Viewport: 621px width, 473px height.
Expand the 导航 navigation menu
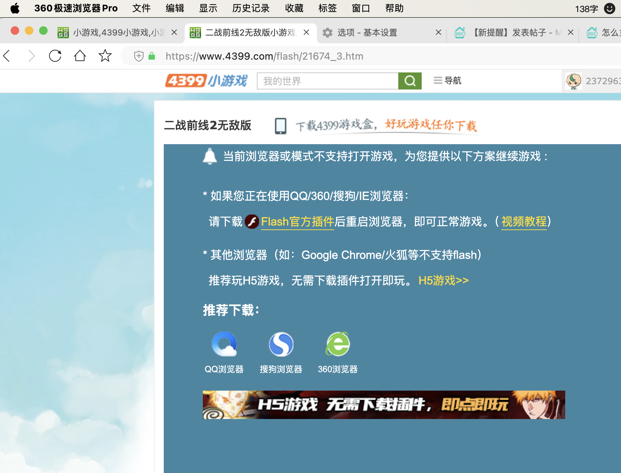(x=448, y=81)
